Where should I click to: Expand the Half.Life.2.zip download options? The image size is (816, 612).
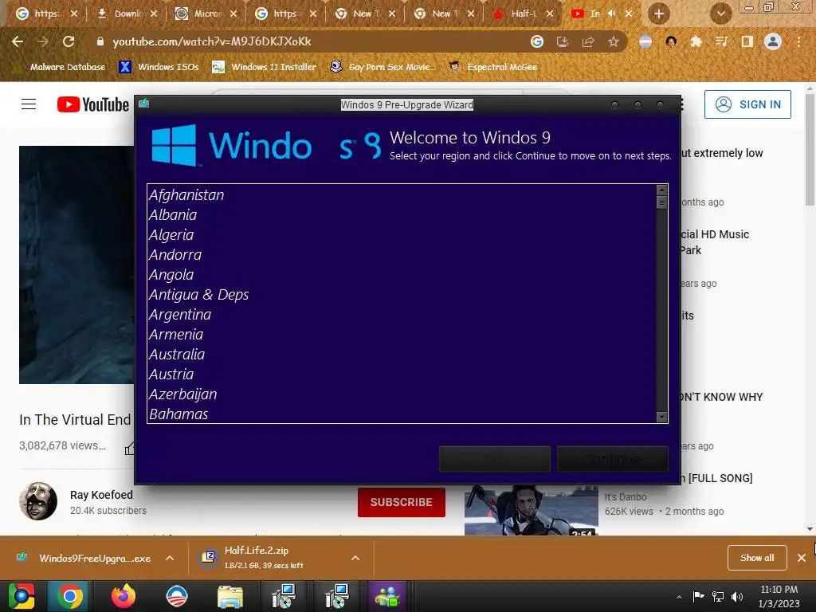click(x=355, y=558)
